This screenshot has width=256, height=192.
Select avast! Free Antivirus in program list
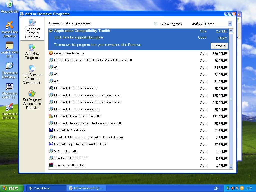pos(69,53)
